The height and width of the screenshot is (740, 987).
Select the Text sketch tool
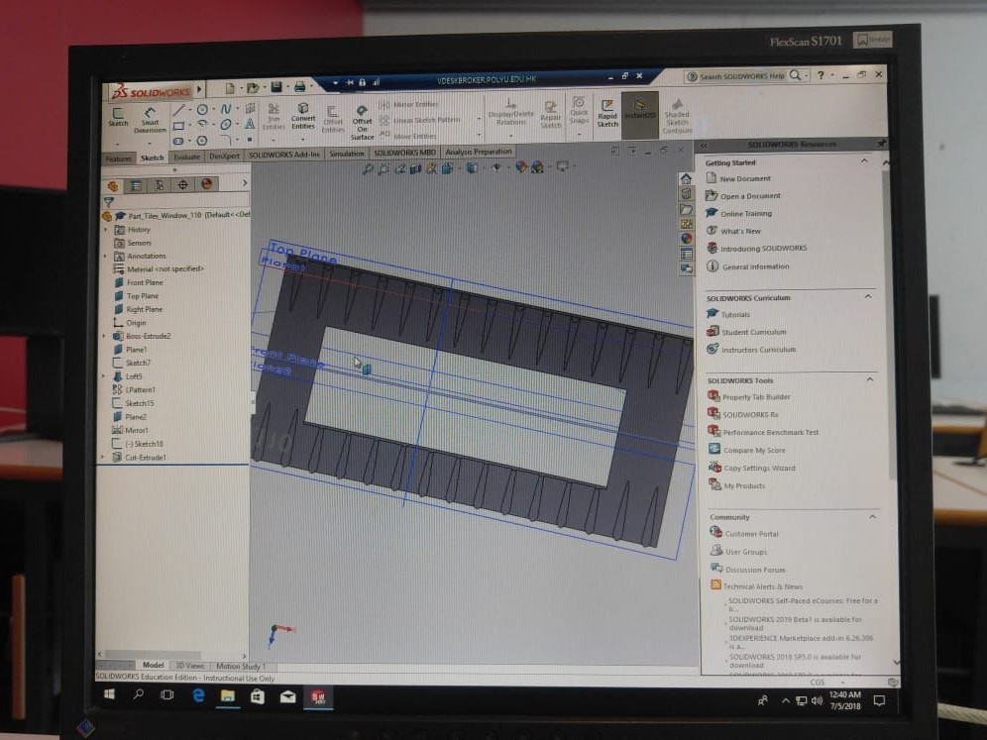250,124
